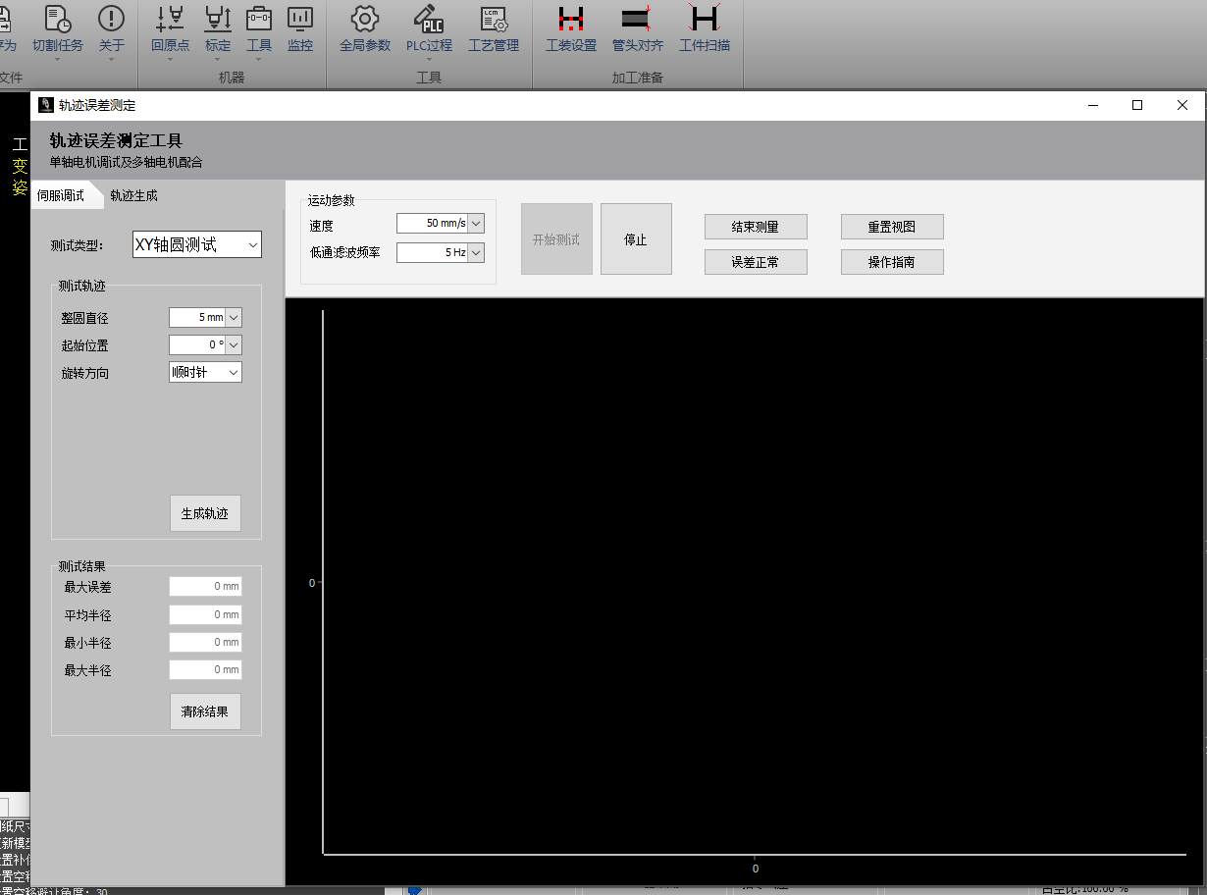Click the 速度 value field
This screenshot has width=1207, height=895.
coord(433,224)
